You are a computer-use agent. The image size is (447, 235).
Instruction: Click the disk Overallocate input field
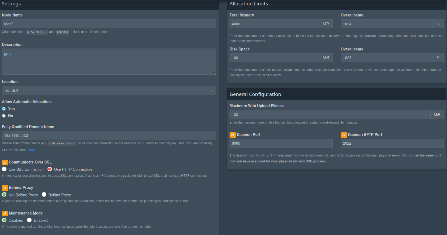pyautogui.click(x=387, y=58)
